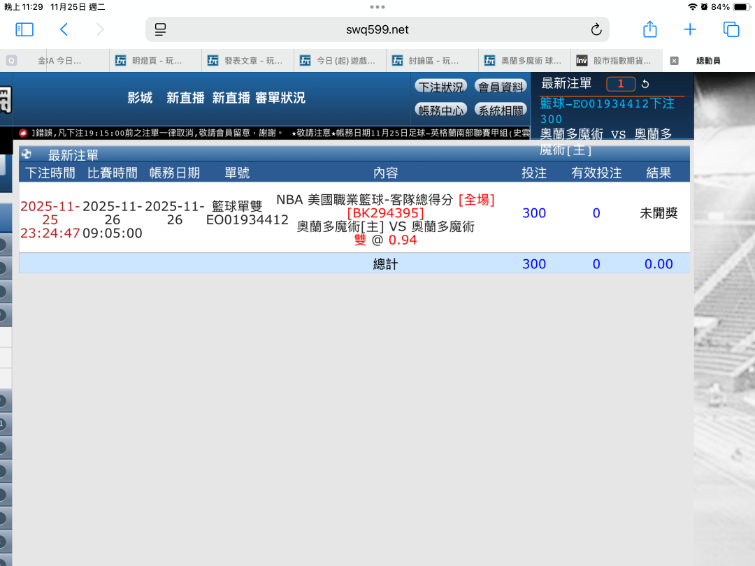Click the 系統相關 button

click(501, 110)
